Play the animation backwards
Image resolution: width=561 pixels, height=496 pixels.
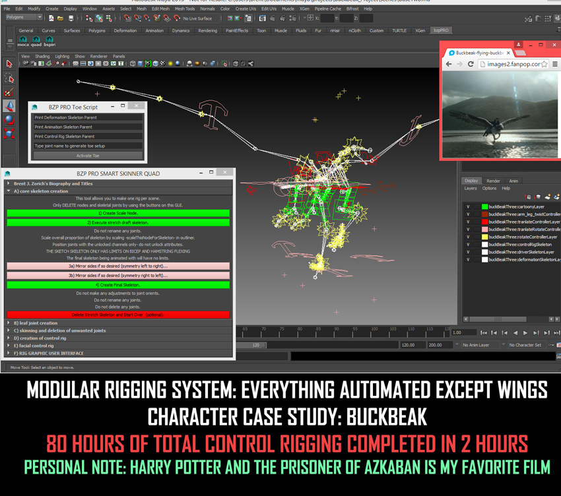click(515, 332)
